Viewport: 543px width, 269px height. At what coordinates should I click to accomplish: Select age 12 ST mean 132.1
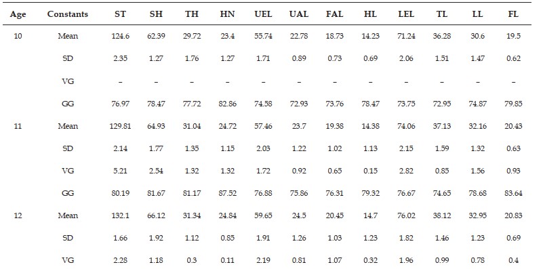coord(121,215)
